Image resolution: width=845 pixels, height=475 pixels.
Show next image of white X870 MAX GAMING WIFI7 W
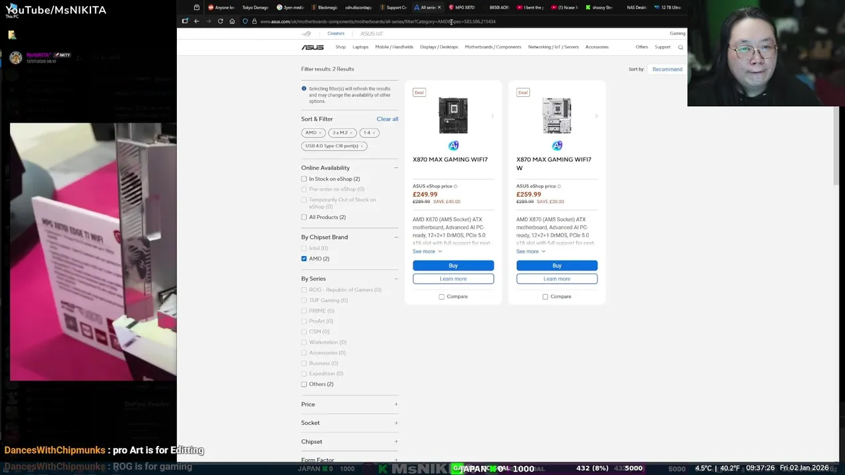tap(596, 116)
